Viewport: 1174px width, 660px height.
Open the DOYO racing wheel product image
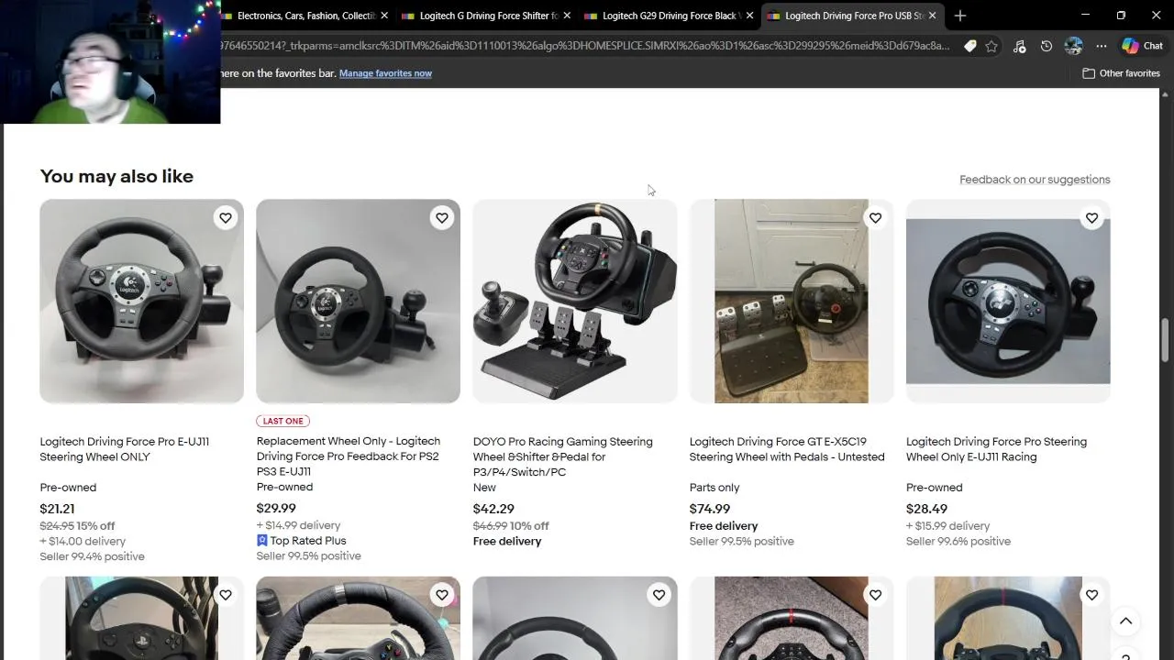(x=575, y=301)
